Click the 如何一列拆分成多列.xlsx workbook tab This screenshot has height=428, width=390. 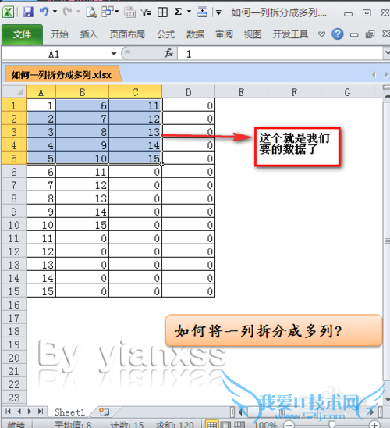point(62,74)
